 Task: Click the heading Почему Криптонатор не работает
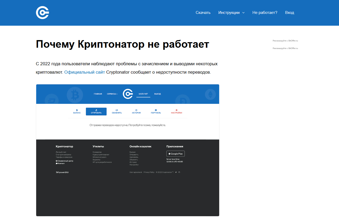coord(122,45)
